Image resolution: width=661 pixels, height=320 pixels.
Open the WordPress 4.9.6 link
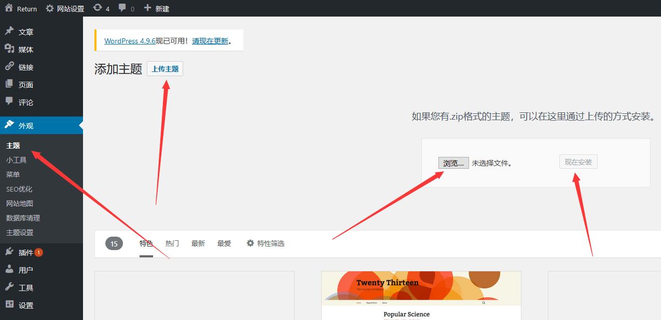coord(130,41)
